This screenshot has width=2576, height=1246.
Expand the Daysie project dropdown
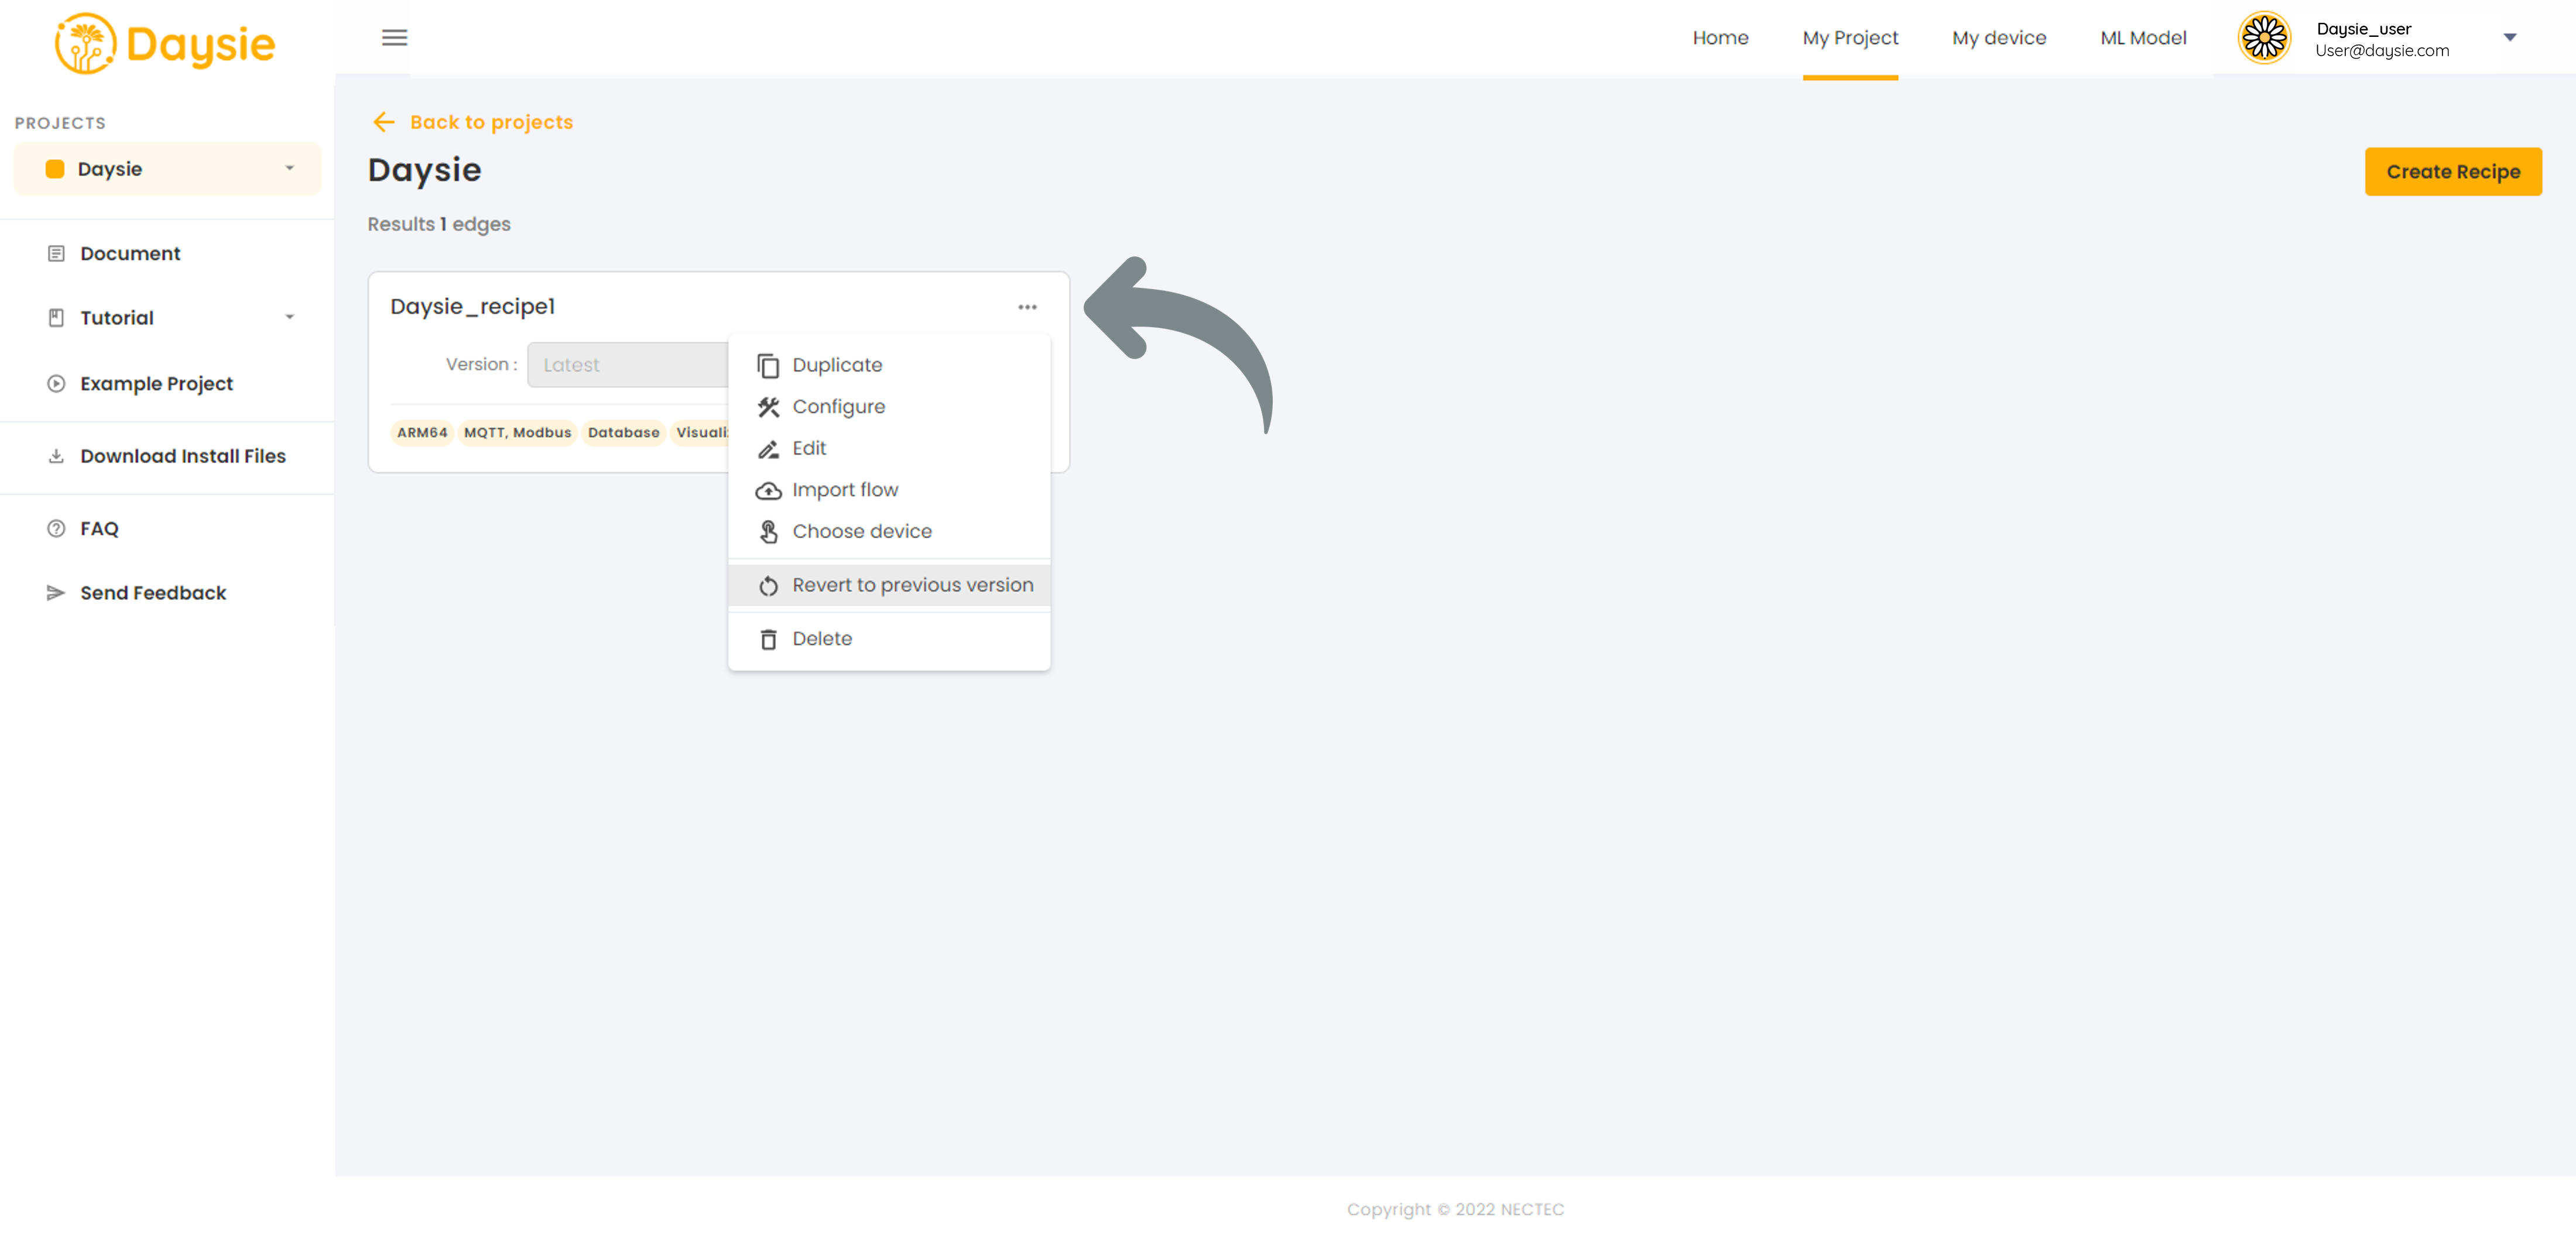tap(290, 168)
